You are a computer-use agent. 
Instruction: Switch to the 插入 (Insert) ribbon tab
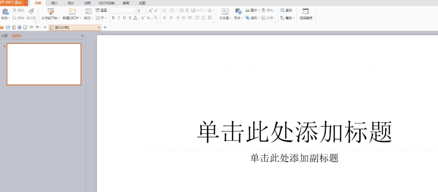54,3
